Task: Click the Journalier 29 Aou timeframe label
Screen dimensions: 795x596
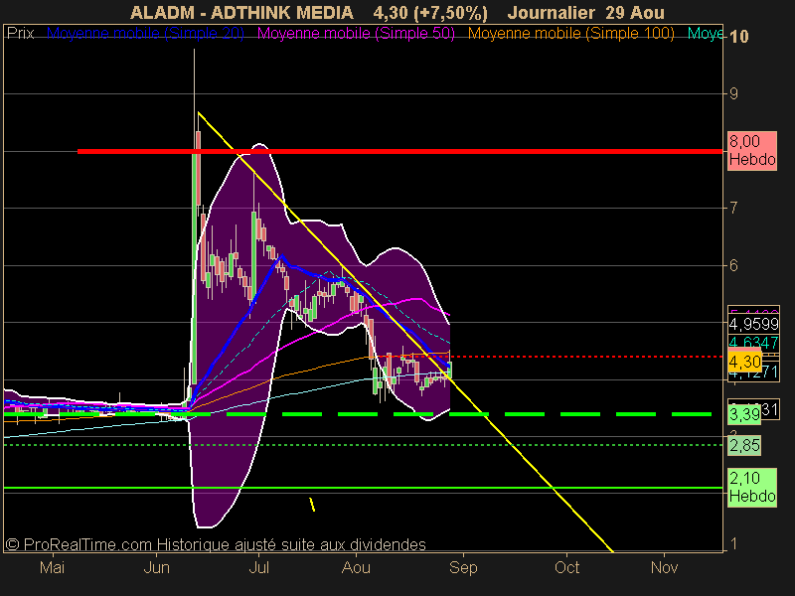Action: pyautogui.click(x=585, y=13)
